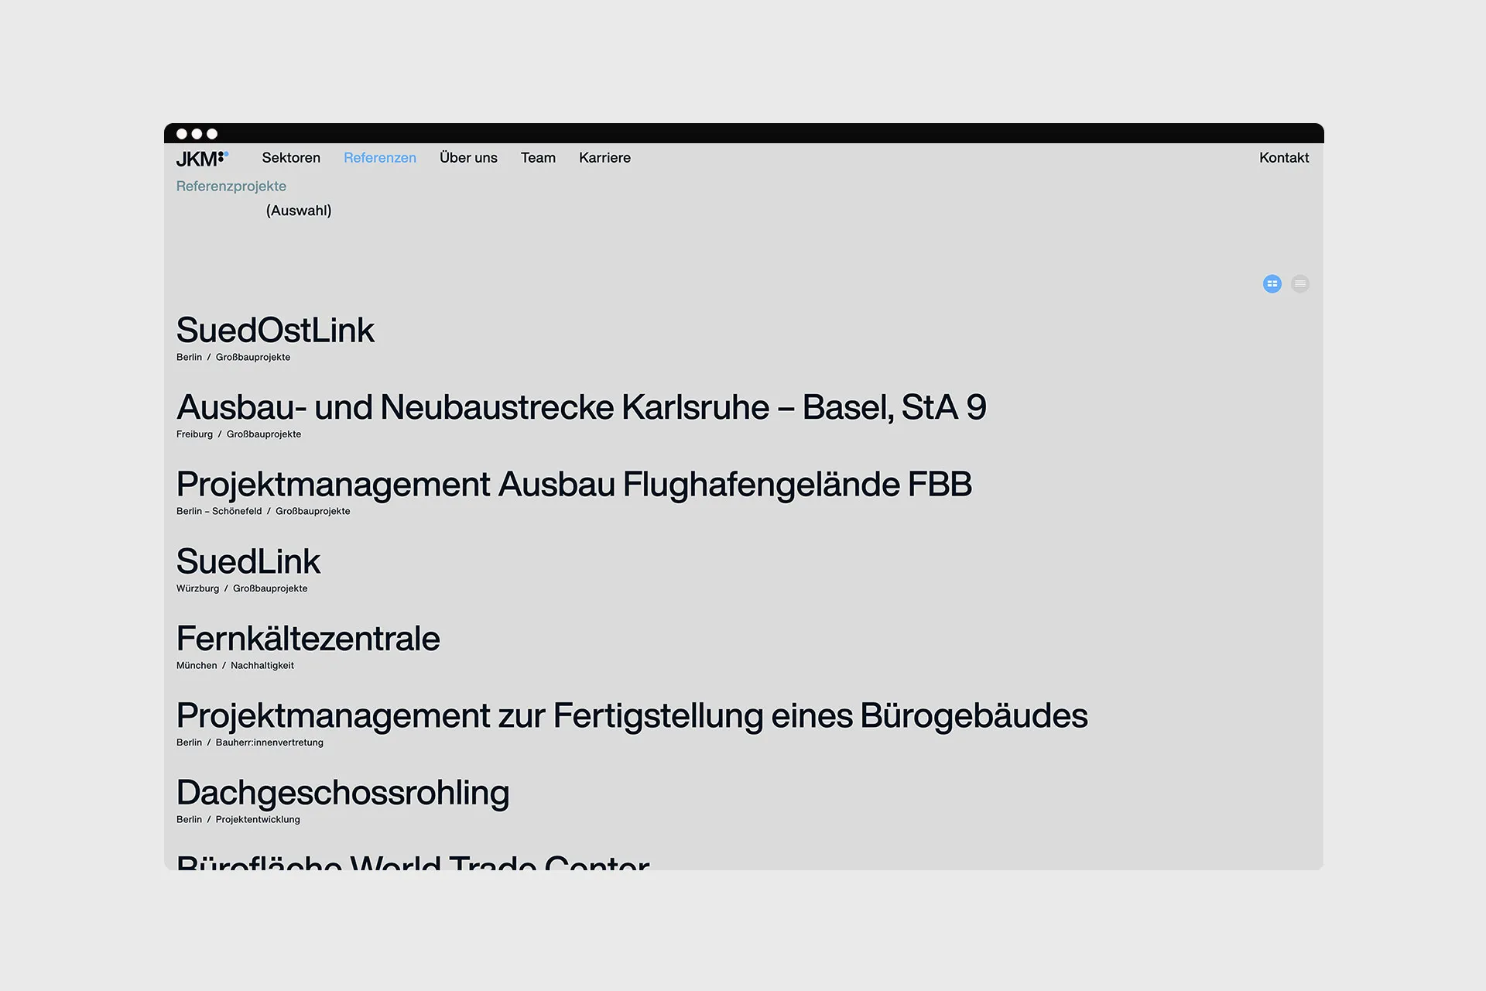Navigate to Karriere
This screenshot has width=1486, height=991.
tap(604, 158)
